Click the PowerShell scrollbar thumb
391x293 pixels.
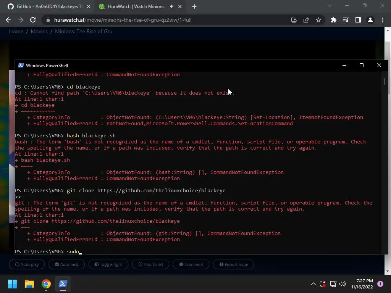pos(385,81)
